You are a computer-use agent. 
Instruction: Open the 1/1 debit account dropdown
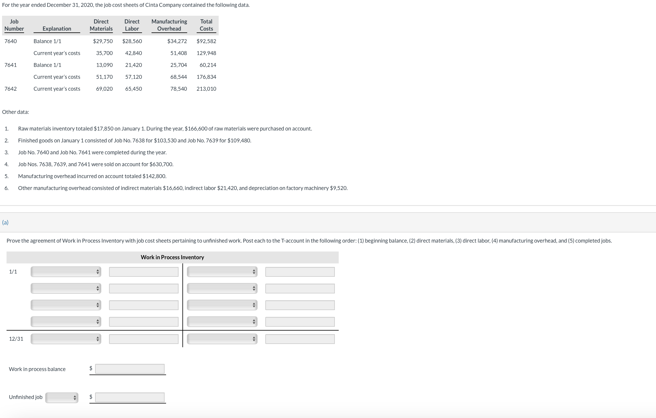click(66, 272)
